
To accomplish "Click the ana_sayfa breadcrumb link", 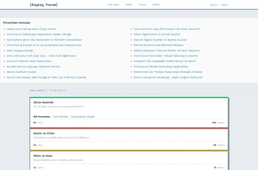I will pyautogui.click(x=37, y=90).
